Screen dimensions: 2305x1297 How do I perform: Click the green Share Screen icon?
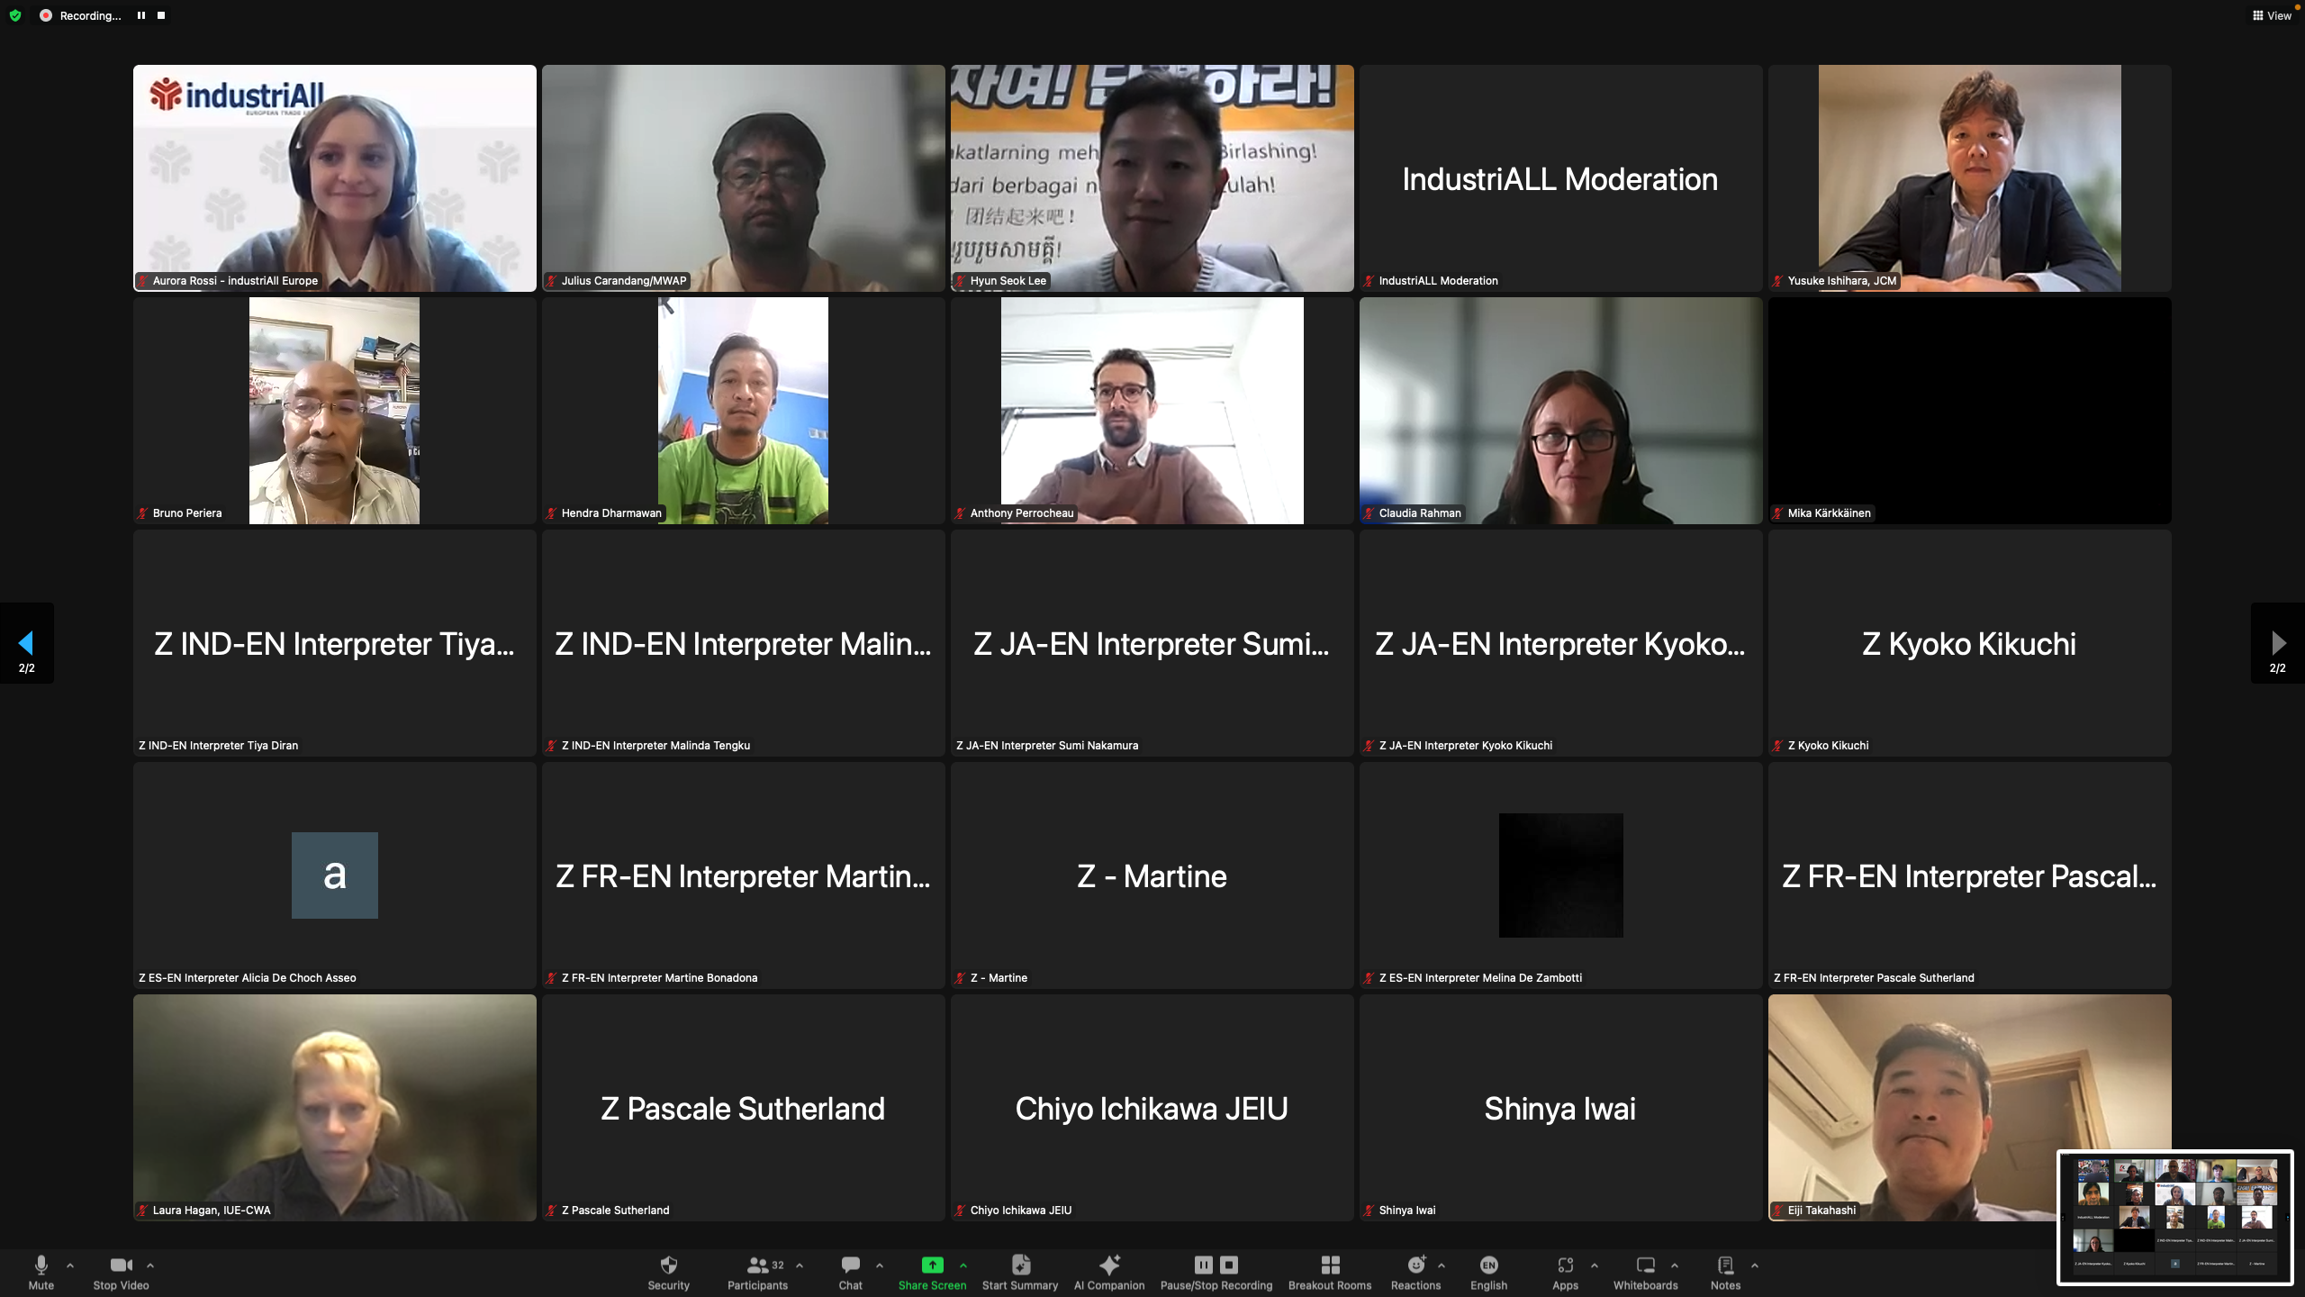[x=932, y=1265]
